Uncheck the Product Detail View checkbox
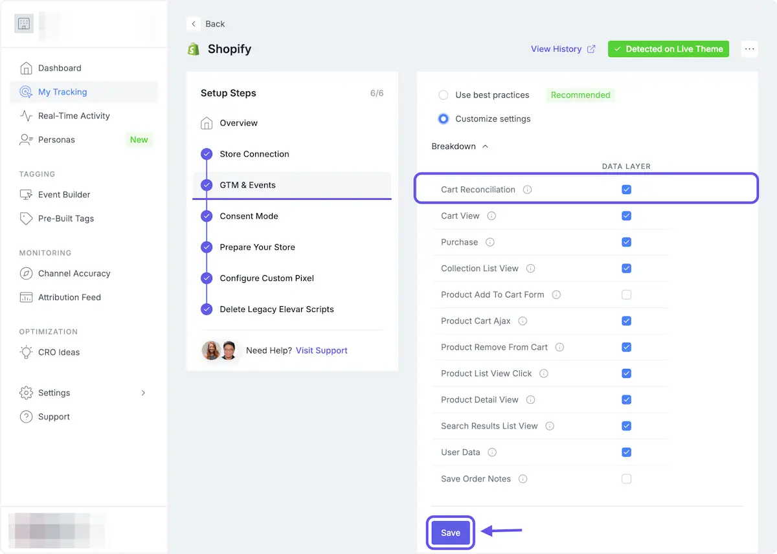 626,400
